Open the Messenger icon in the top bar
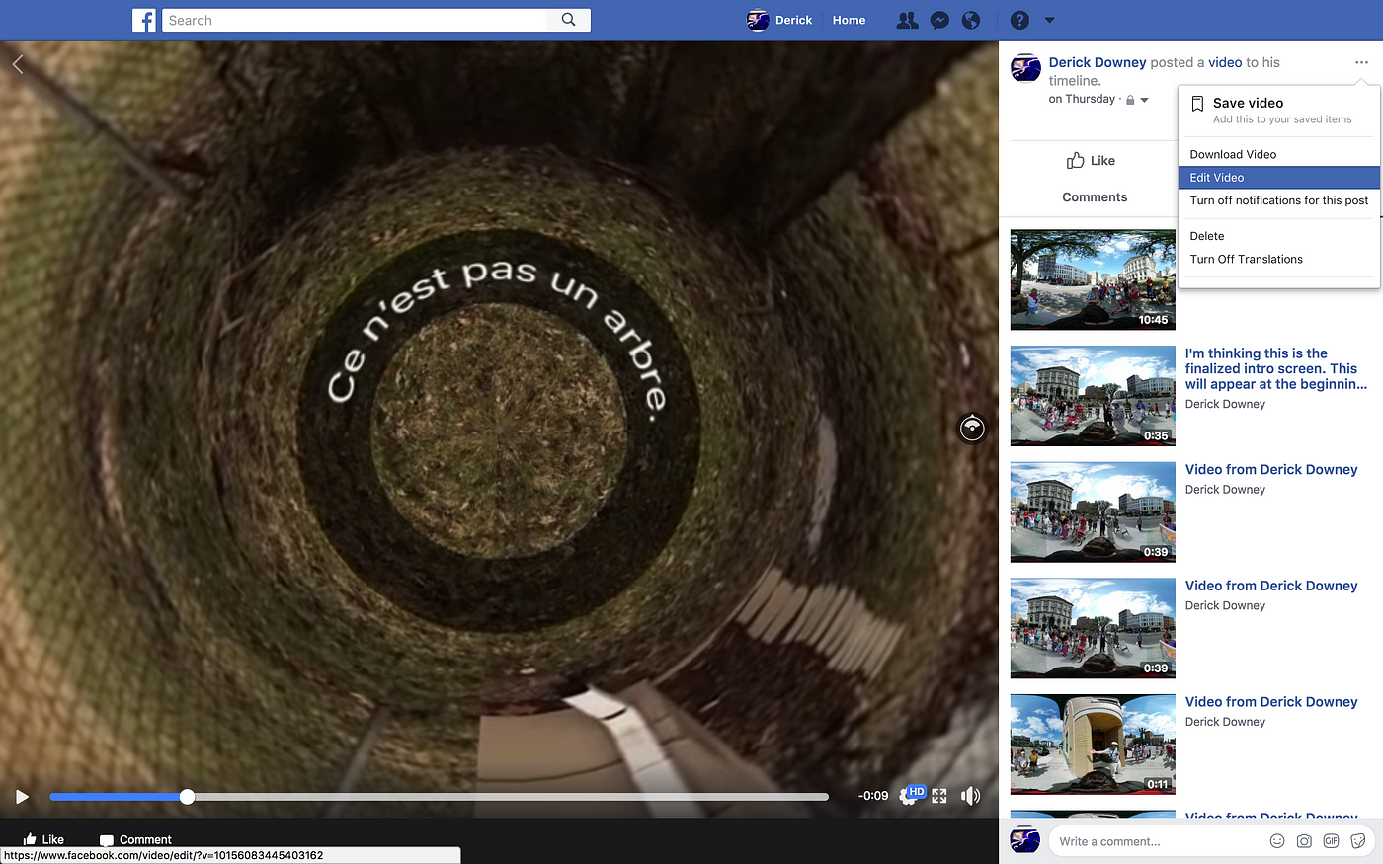Screen dimensions: 1383x864 (x=939, y=20)
